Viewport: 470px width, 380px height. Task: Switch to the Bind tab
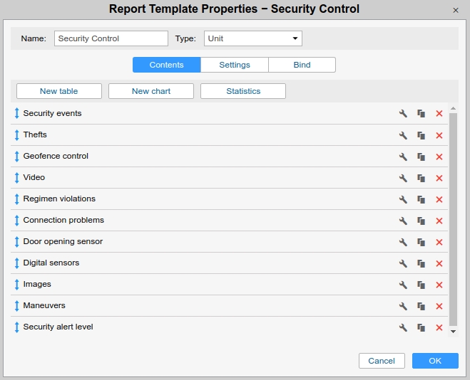pyautogui.click(x=302, y=65)
